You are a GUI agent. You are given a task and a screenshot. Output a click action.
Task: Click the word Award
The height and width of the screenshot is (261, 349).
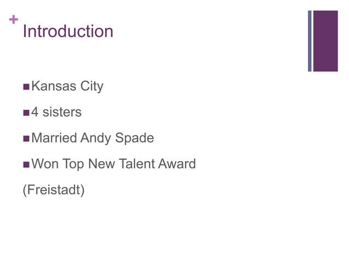tap(176, 163)
